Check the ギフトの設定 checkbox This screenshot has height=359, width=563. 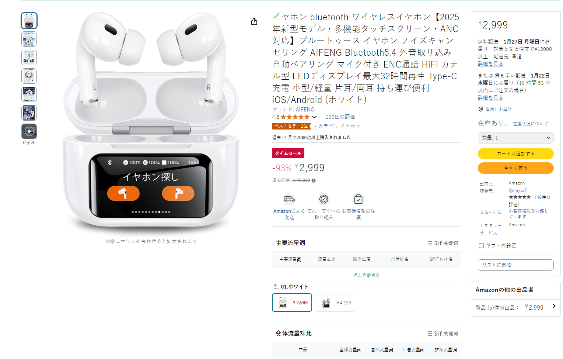pyautogui.click(x=481, y=245)
